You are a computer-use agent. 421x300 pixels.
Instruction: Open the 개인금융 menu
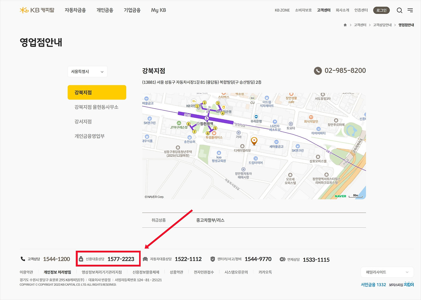[105, 10]
